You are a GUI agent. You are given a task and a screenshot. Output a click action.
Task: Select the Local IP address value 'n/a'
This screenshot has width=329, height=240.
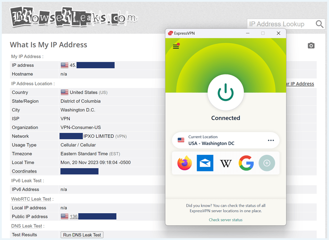point(64,208)
